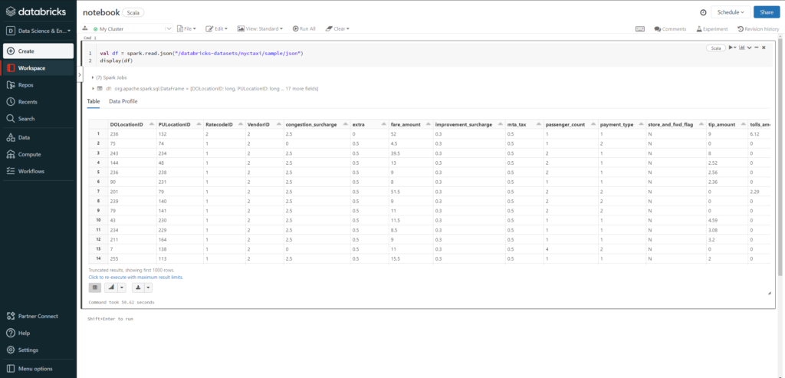785x378 pixels.
Task: Open the Data Science & Engineering persona switcher
Action: (x=38, y=31)
